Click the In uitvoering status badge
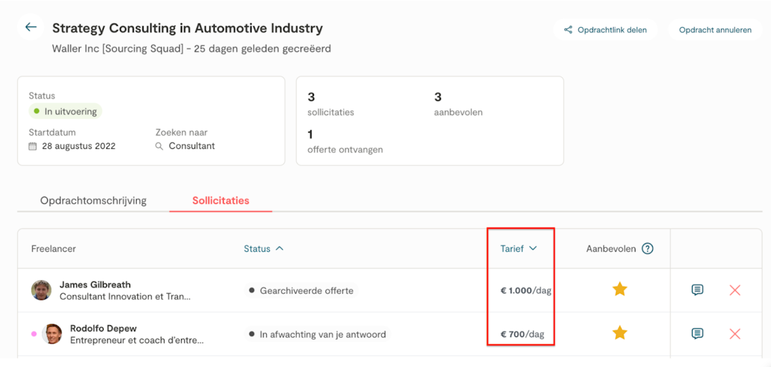Viewport: 771px width, 367px height. (66, 111)
